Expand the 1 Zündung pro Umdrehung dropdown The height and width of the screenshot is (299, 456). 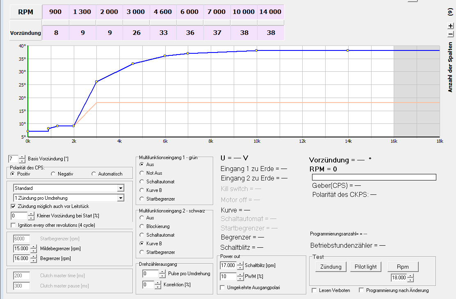point(120,198)
